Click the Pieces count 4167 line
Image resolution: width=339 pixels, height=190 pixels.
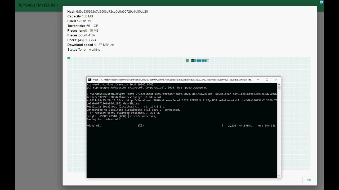point(81,35)
